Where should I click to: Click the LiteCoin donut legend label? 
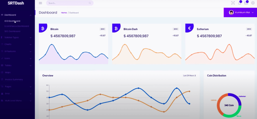tap(213, 100)
